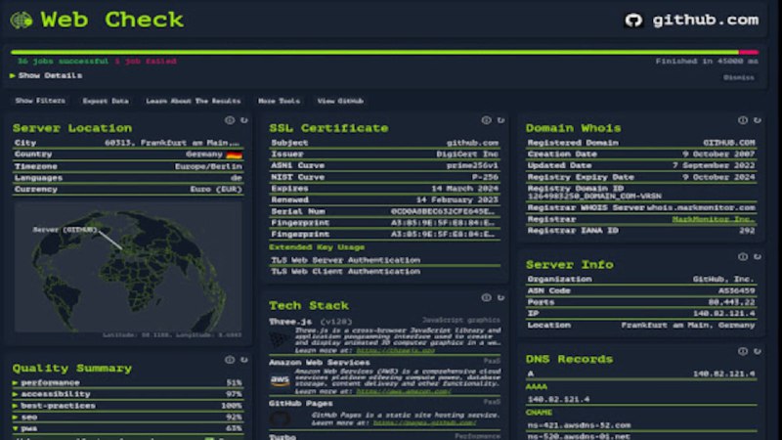Viewport: 782px width, 440px height.
Task: Open info icon on Tech Stack card
Action: tap(486, 297)
